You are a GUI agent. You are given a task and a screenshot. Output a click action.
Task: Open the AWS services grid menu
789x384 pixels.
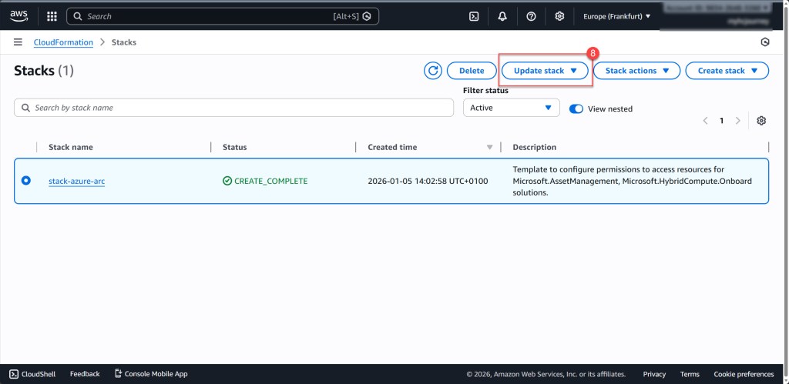pos(52,16)
